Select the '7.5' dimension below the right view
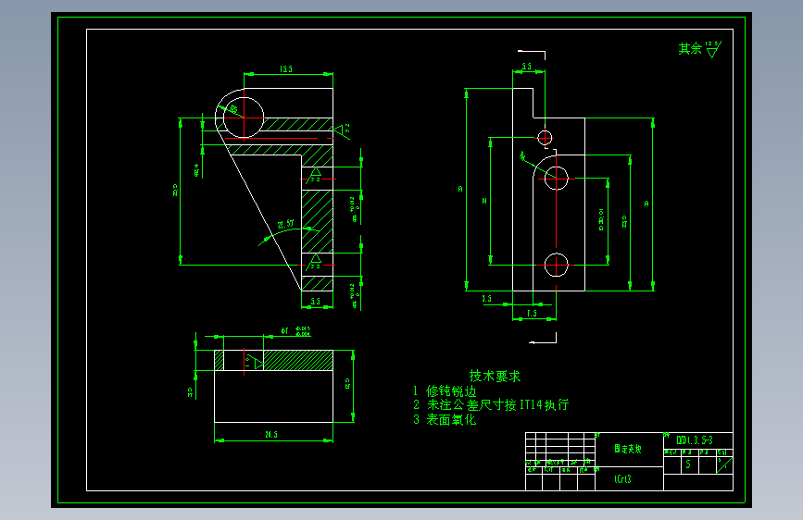This screenshot has width=803, height=520. (x=532, y=314)
